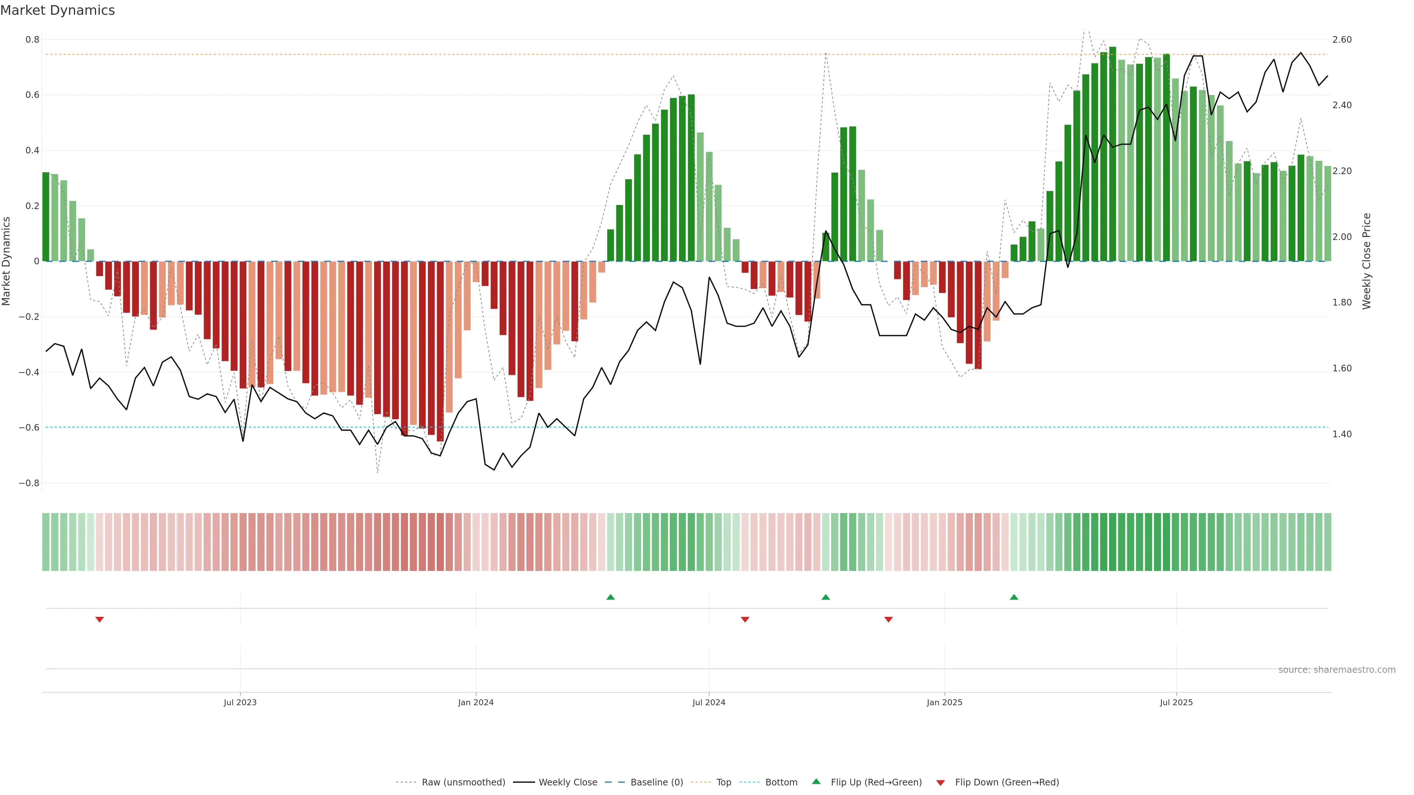Click the earliest red flip-down marker

click(99, 619)
